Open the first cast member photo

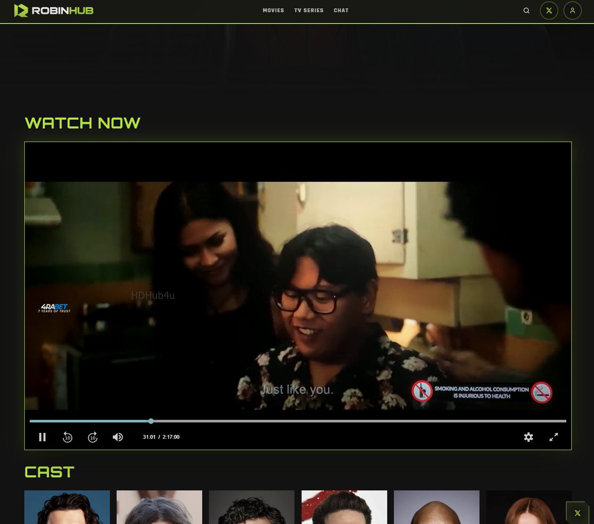pos(67,507)
